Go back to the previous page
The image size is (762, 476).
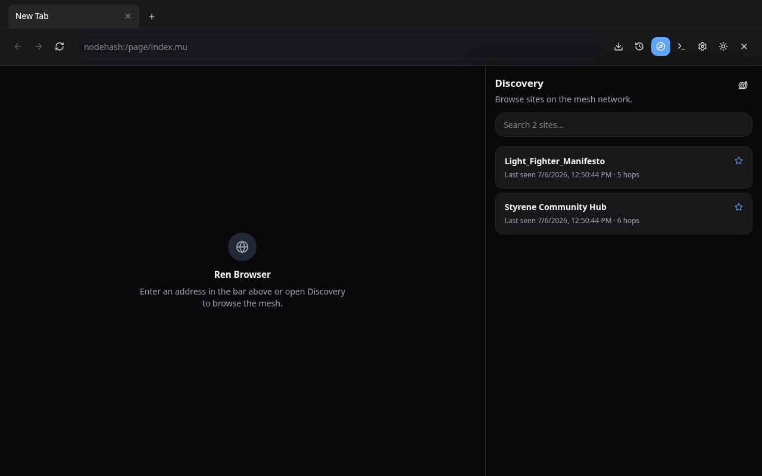point(18,46)
